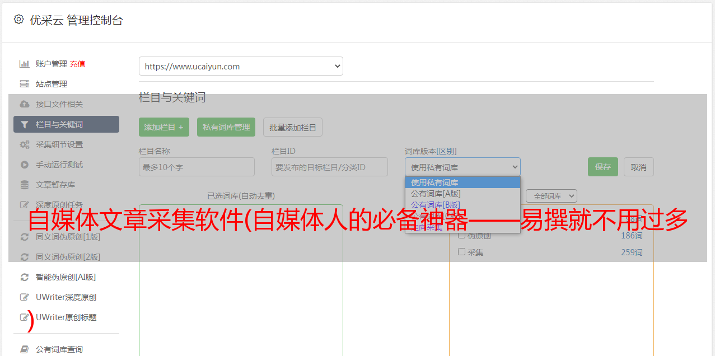Click the bar chart icon for 账户管理
The height and width of the screenshot is (356, 715).
coord(24,64)
